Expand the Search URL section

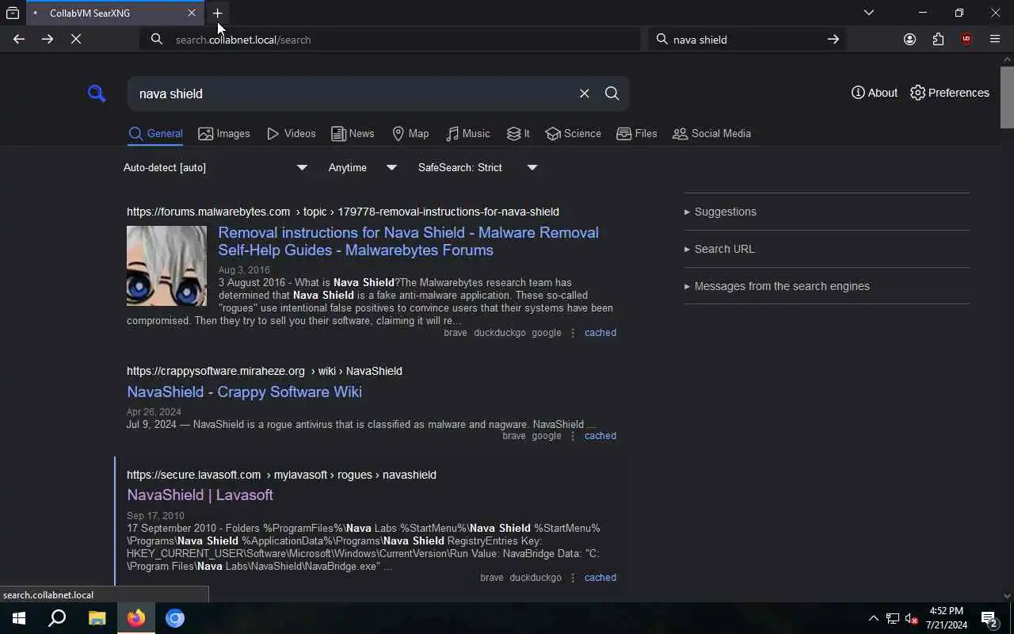[719, 249]
